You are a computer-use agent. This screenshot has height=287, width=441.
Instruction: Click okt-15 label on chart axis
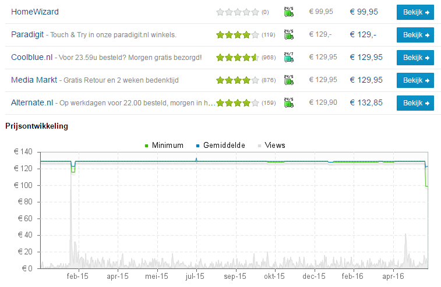274,277
